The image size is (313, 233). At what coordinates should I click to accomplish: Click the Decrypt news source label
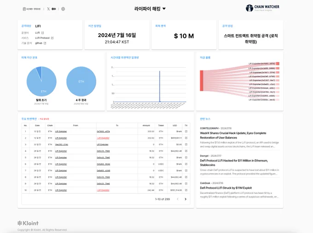click(204, 156)
